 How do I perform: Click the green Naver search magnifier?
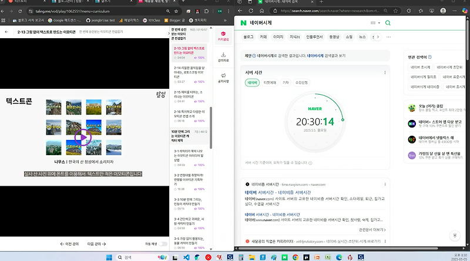pyautogui.click(x=388, y=23)
